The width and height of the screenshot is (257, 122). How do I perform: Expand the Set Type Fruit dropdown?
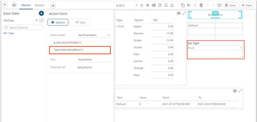(240, 48)
